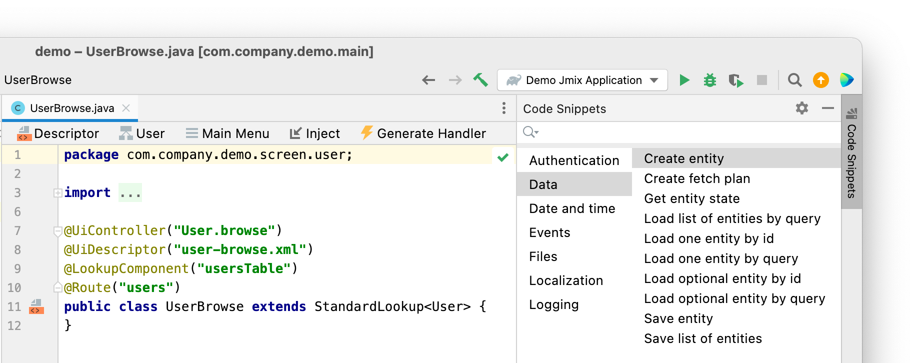Navigate back with the left arrow
The height and width of the screenshot is (363, 918).
coord(428,80)
